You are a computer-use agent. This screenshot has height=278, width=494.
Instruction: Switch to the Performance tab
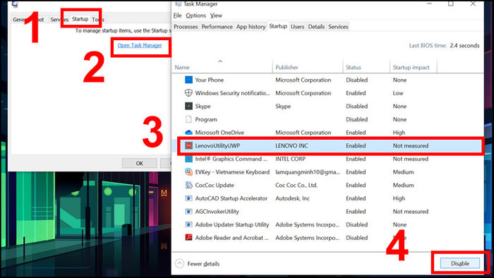point(217,27)
